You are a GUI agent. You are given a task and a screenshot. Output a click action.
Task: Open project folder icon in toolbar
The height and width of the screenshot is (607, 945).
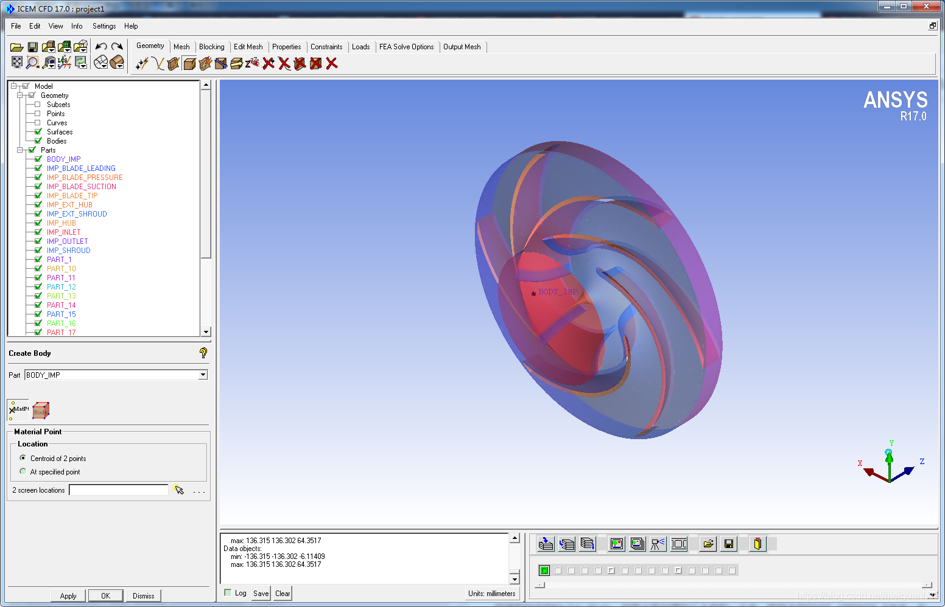(17, 47)
